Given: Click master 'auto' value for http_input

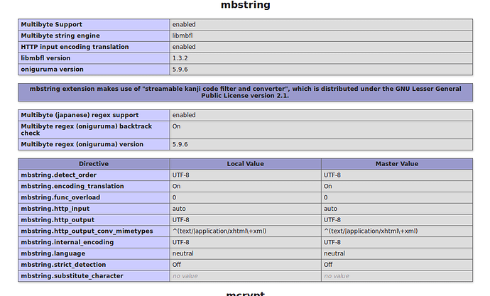Looking at the screenshot, I should tap(397, 209).
